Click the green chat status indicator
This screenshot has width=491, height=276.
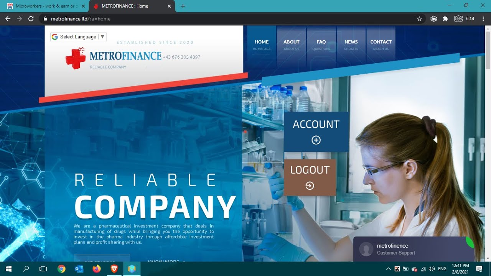pos(470,242)
